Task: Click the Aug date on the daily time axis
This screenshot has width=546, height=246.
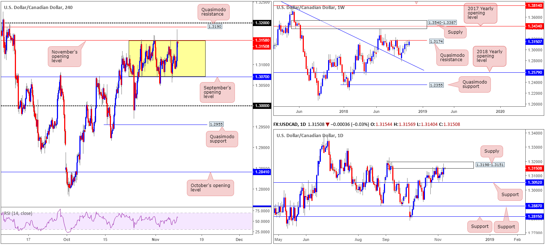Action: click(x=358, y=239)
